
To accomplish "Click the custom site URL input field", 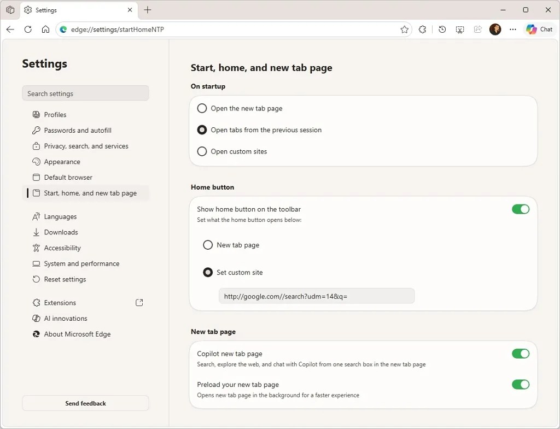I will 316,296.
